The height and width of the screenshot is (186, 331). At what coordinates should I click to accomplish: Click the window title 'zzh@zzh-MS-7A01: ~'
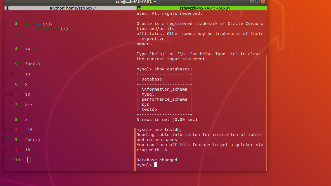pyautogui.click(x=136, y=2)
